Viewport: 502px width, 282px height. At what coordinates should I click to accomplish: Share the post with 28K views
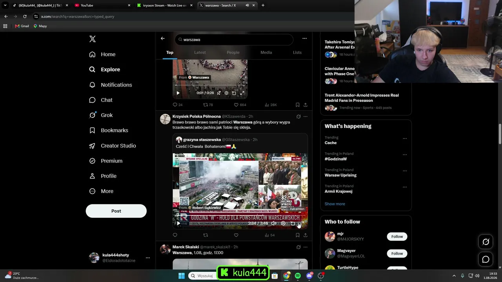pyautogui.click(x=305, y=105)
